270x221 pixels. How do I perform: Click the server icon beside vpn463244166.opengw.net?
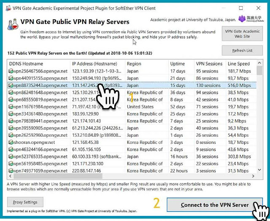pos(11,149)
